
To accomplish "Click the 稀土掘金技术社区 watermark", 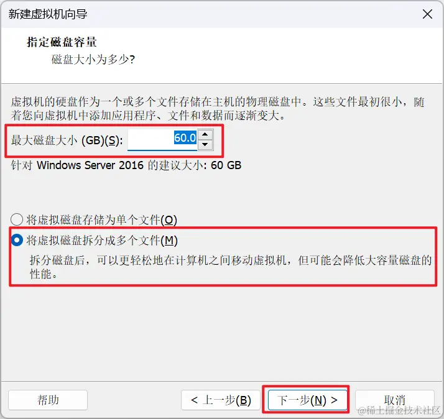I will click(399, 410).
